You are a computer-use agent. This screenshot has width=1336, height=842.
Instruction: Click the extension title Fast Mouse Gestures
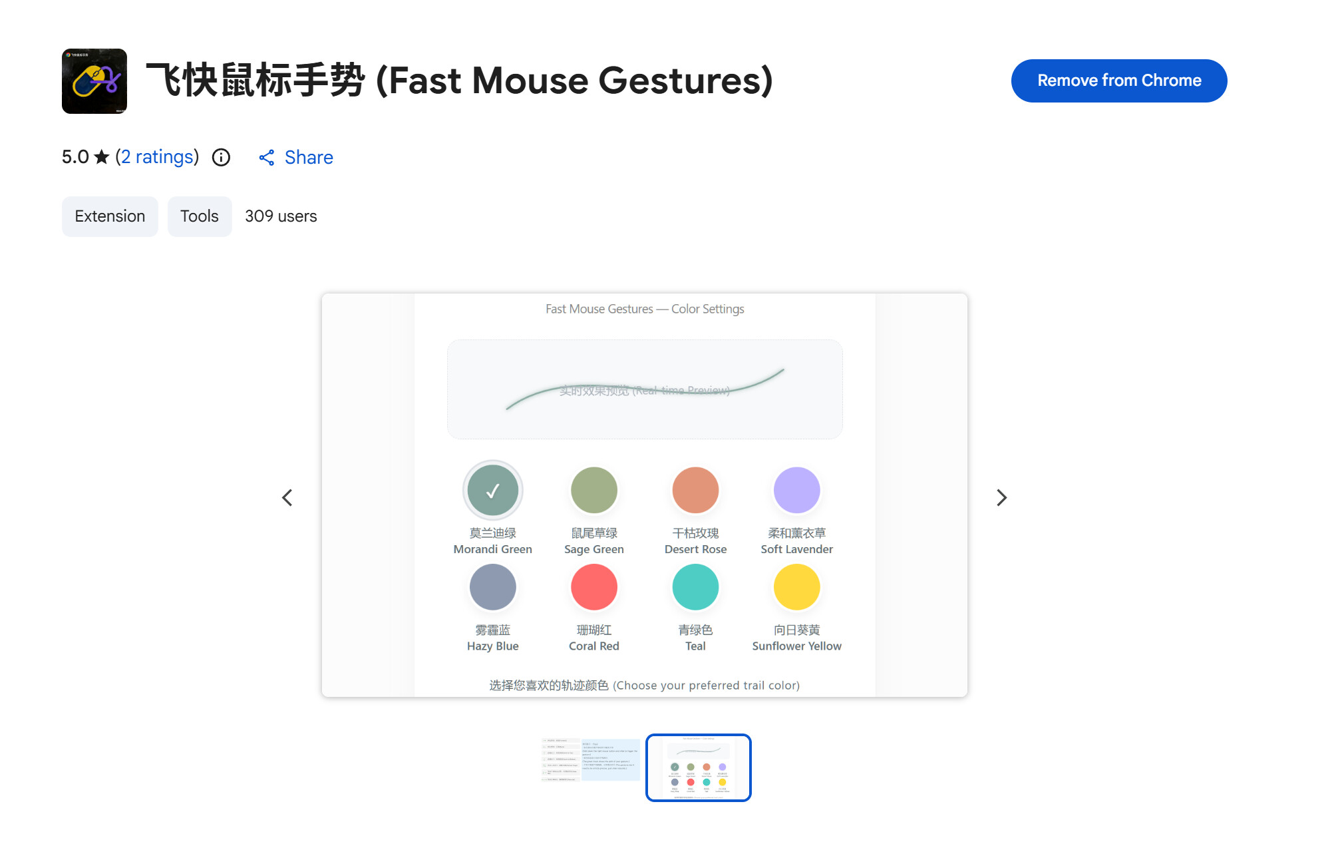coord(459,81)
